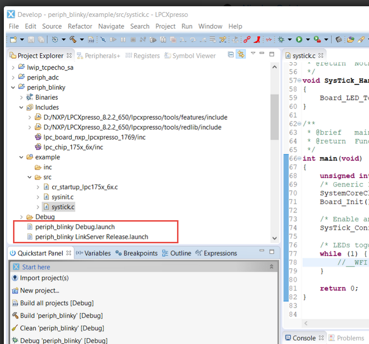Click the Disconnect toolbar icon
The width and height of the screenshot is (369, 344).
point(143,40)
